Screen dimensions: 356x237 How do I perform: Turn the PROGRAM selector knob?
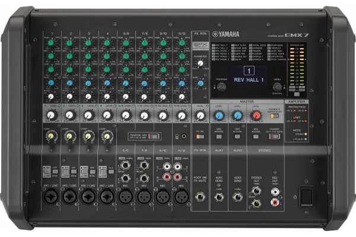[221, 87]
